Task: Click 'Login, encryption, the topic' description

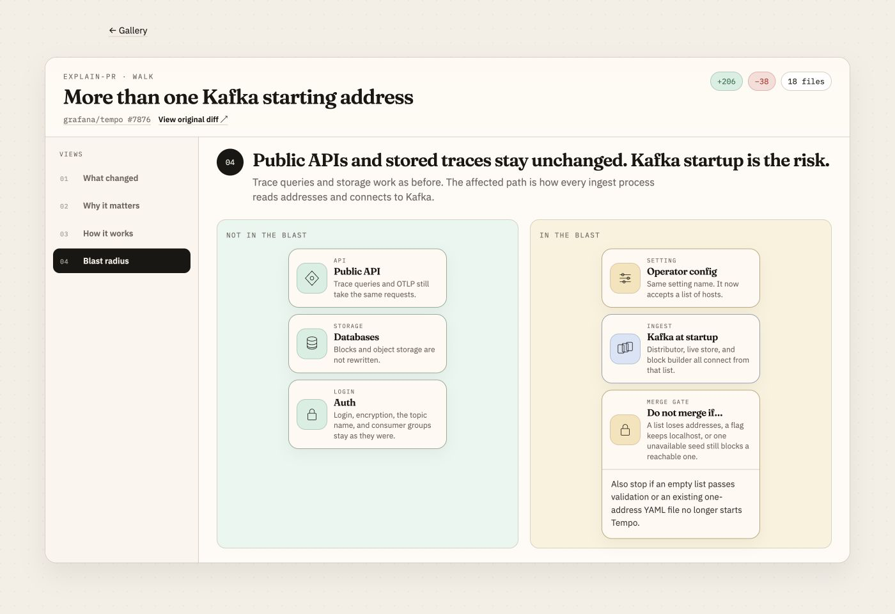Action: point(382,425)
